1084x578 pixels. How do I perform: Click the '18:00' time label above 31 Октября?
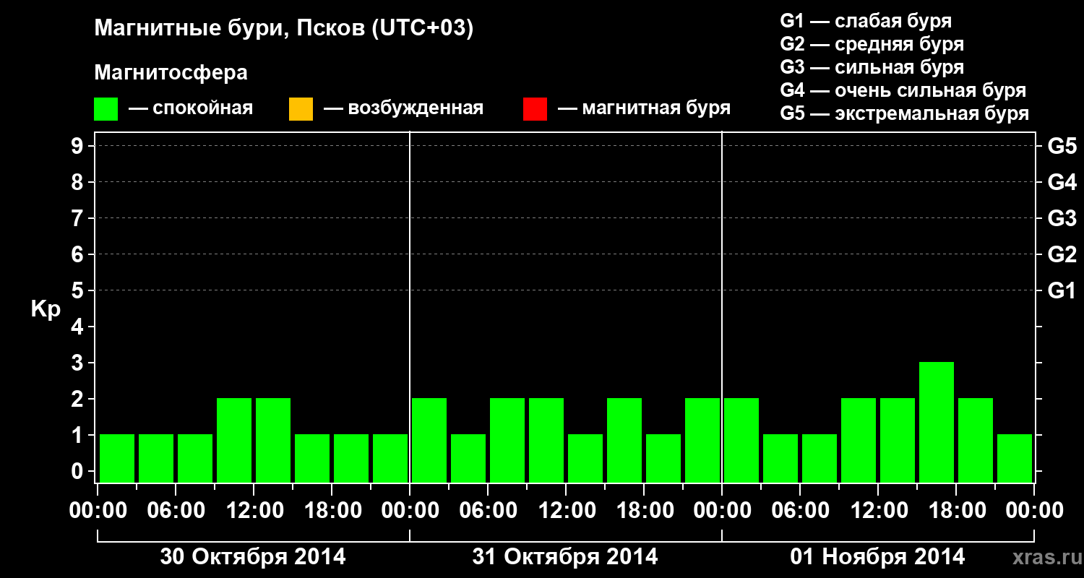tap(644, 511)
